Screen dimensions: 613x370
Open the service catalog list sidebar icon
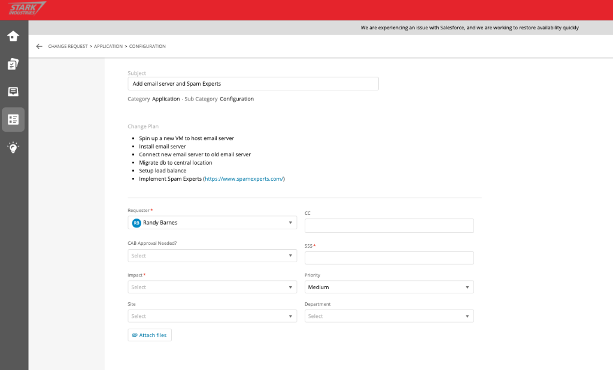(13, 119)
